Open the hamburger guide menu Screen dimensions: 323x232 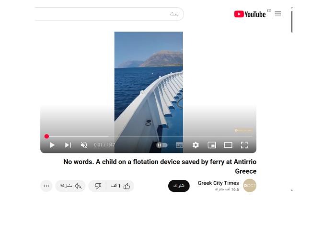(278, 14)
